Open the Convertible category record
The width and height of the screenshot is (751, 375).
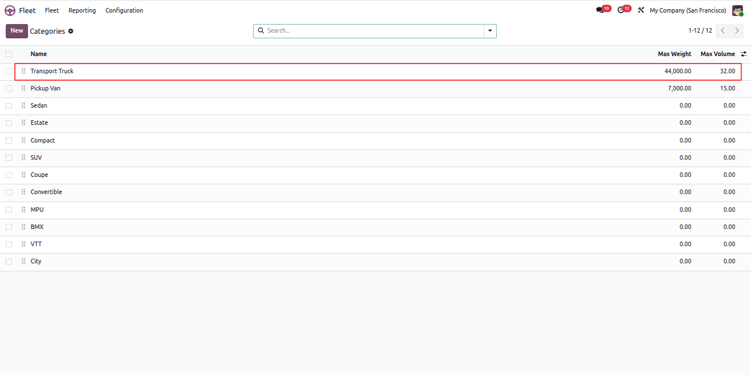tap(46, 192)
